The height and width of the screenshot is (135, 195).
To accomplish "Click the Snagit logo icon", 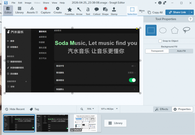I will (x=6, y=3).
